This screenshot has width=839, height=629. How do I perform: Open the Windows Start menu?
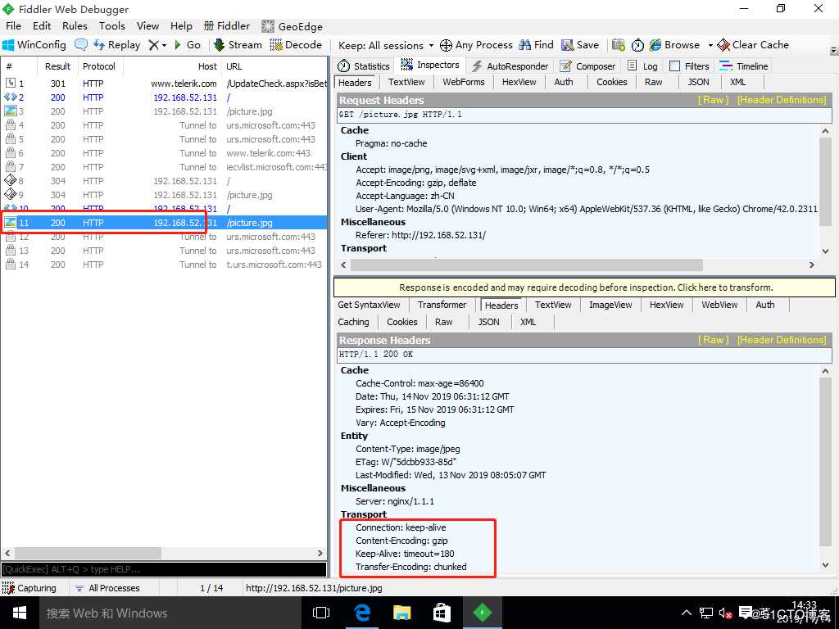point(20,613)
